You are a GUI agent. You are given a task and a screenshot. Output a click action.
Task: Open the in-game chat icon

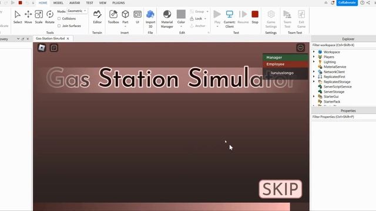coord(54,48)
